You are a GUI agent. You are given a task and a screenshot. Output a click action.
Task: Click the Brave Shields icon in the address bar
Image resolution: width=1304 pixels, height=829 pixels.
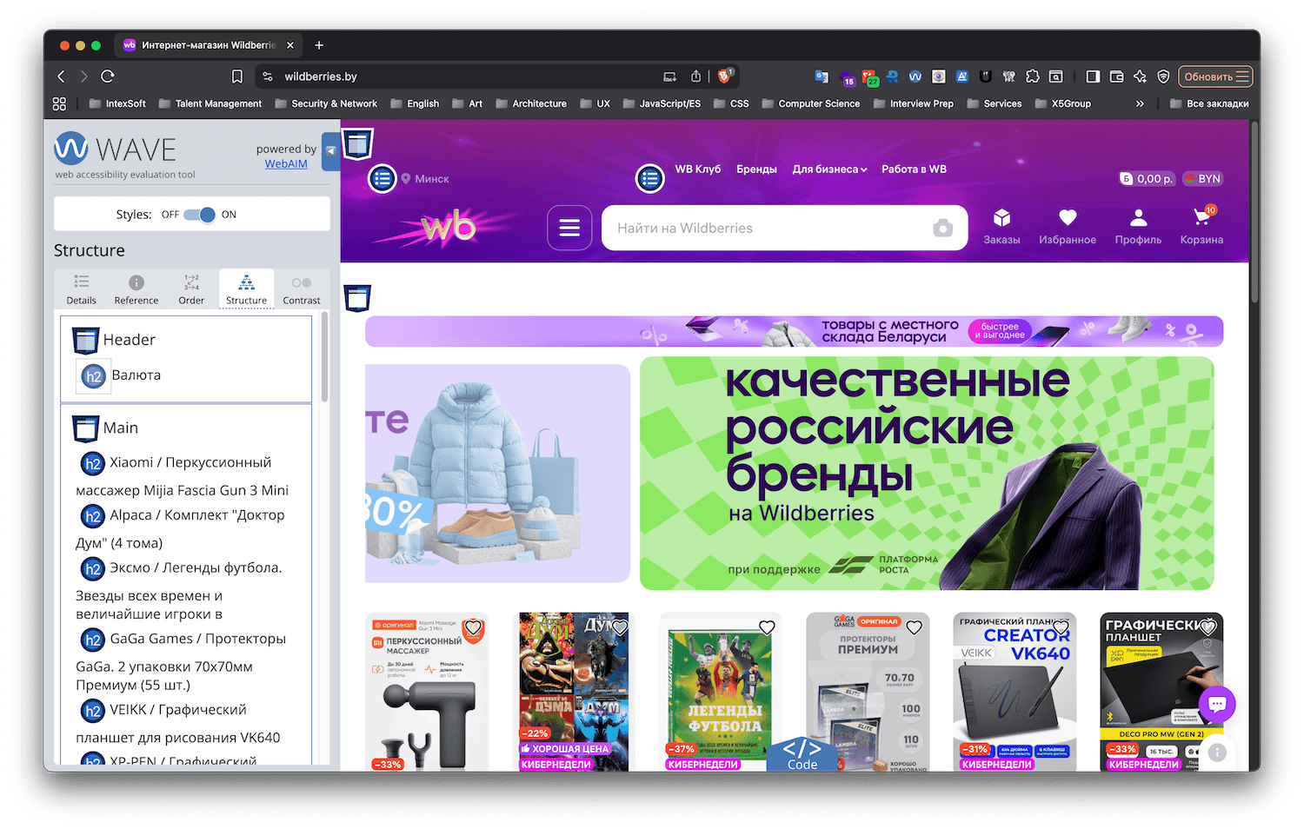click(x=1163, y=76)
